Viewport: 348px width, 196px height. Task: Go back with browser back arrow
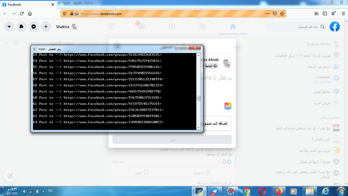(5, 14)
